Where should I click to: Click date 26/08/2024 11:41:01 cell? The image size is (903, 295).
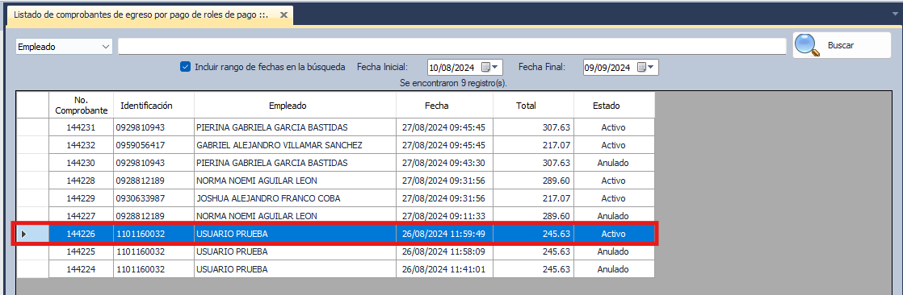coord(444,269)
